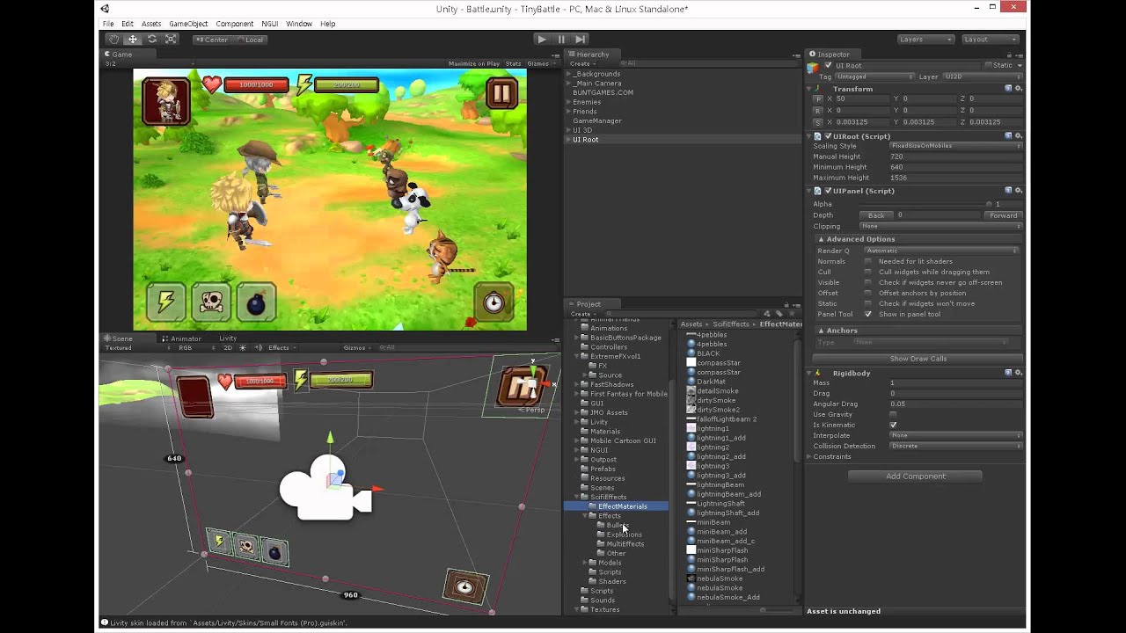
Task: Click the lightning skill icon in Game view
Action: pyautogui.click(x=165, y=302)
